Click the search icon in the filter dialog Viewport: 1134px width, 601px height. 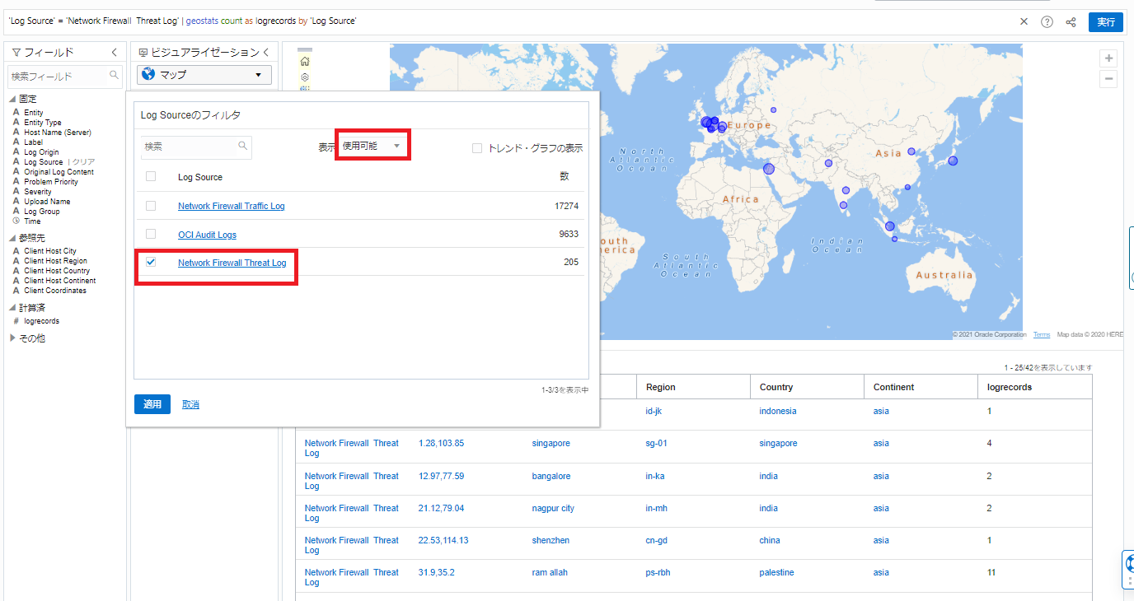(x=243, y=146)
